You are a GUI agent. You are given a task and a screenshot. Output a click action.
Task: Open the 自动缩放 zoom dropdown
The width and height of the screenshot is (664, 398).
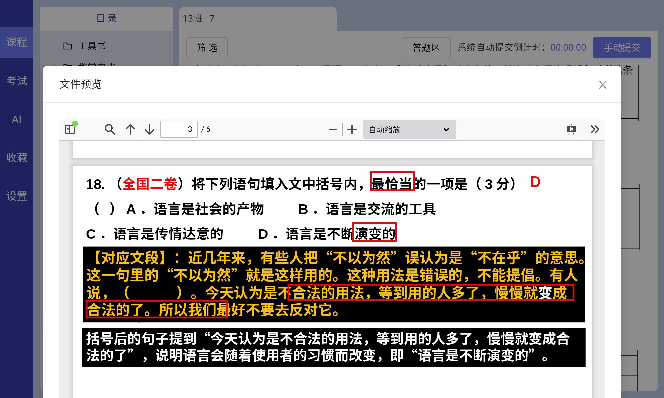point(409,129)
